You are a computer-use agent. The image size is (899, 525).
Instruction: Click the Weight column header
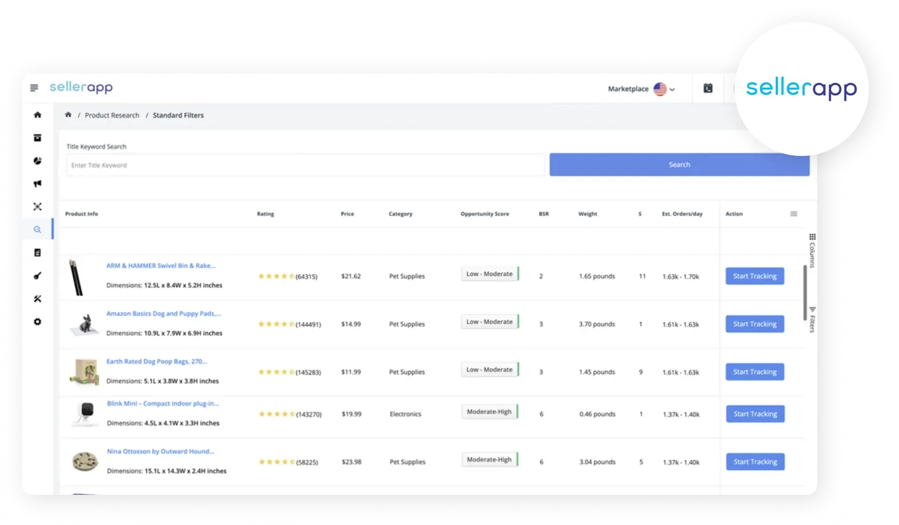pyautogui.click(x=588, y=214)
